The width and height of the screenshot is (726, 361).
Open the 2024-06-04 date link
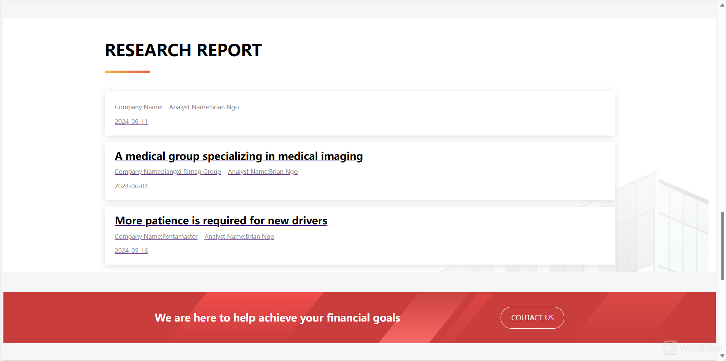[x=131, y=186]
